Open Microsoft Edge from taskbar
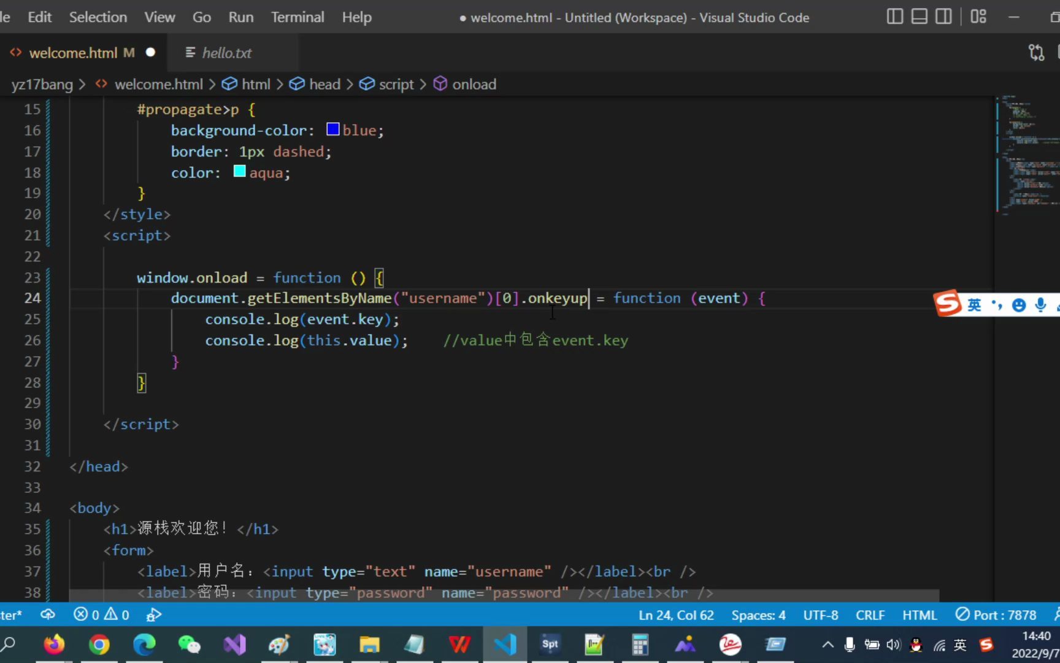This screenshot has width=1060, height=663. click(144, 645)
